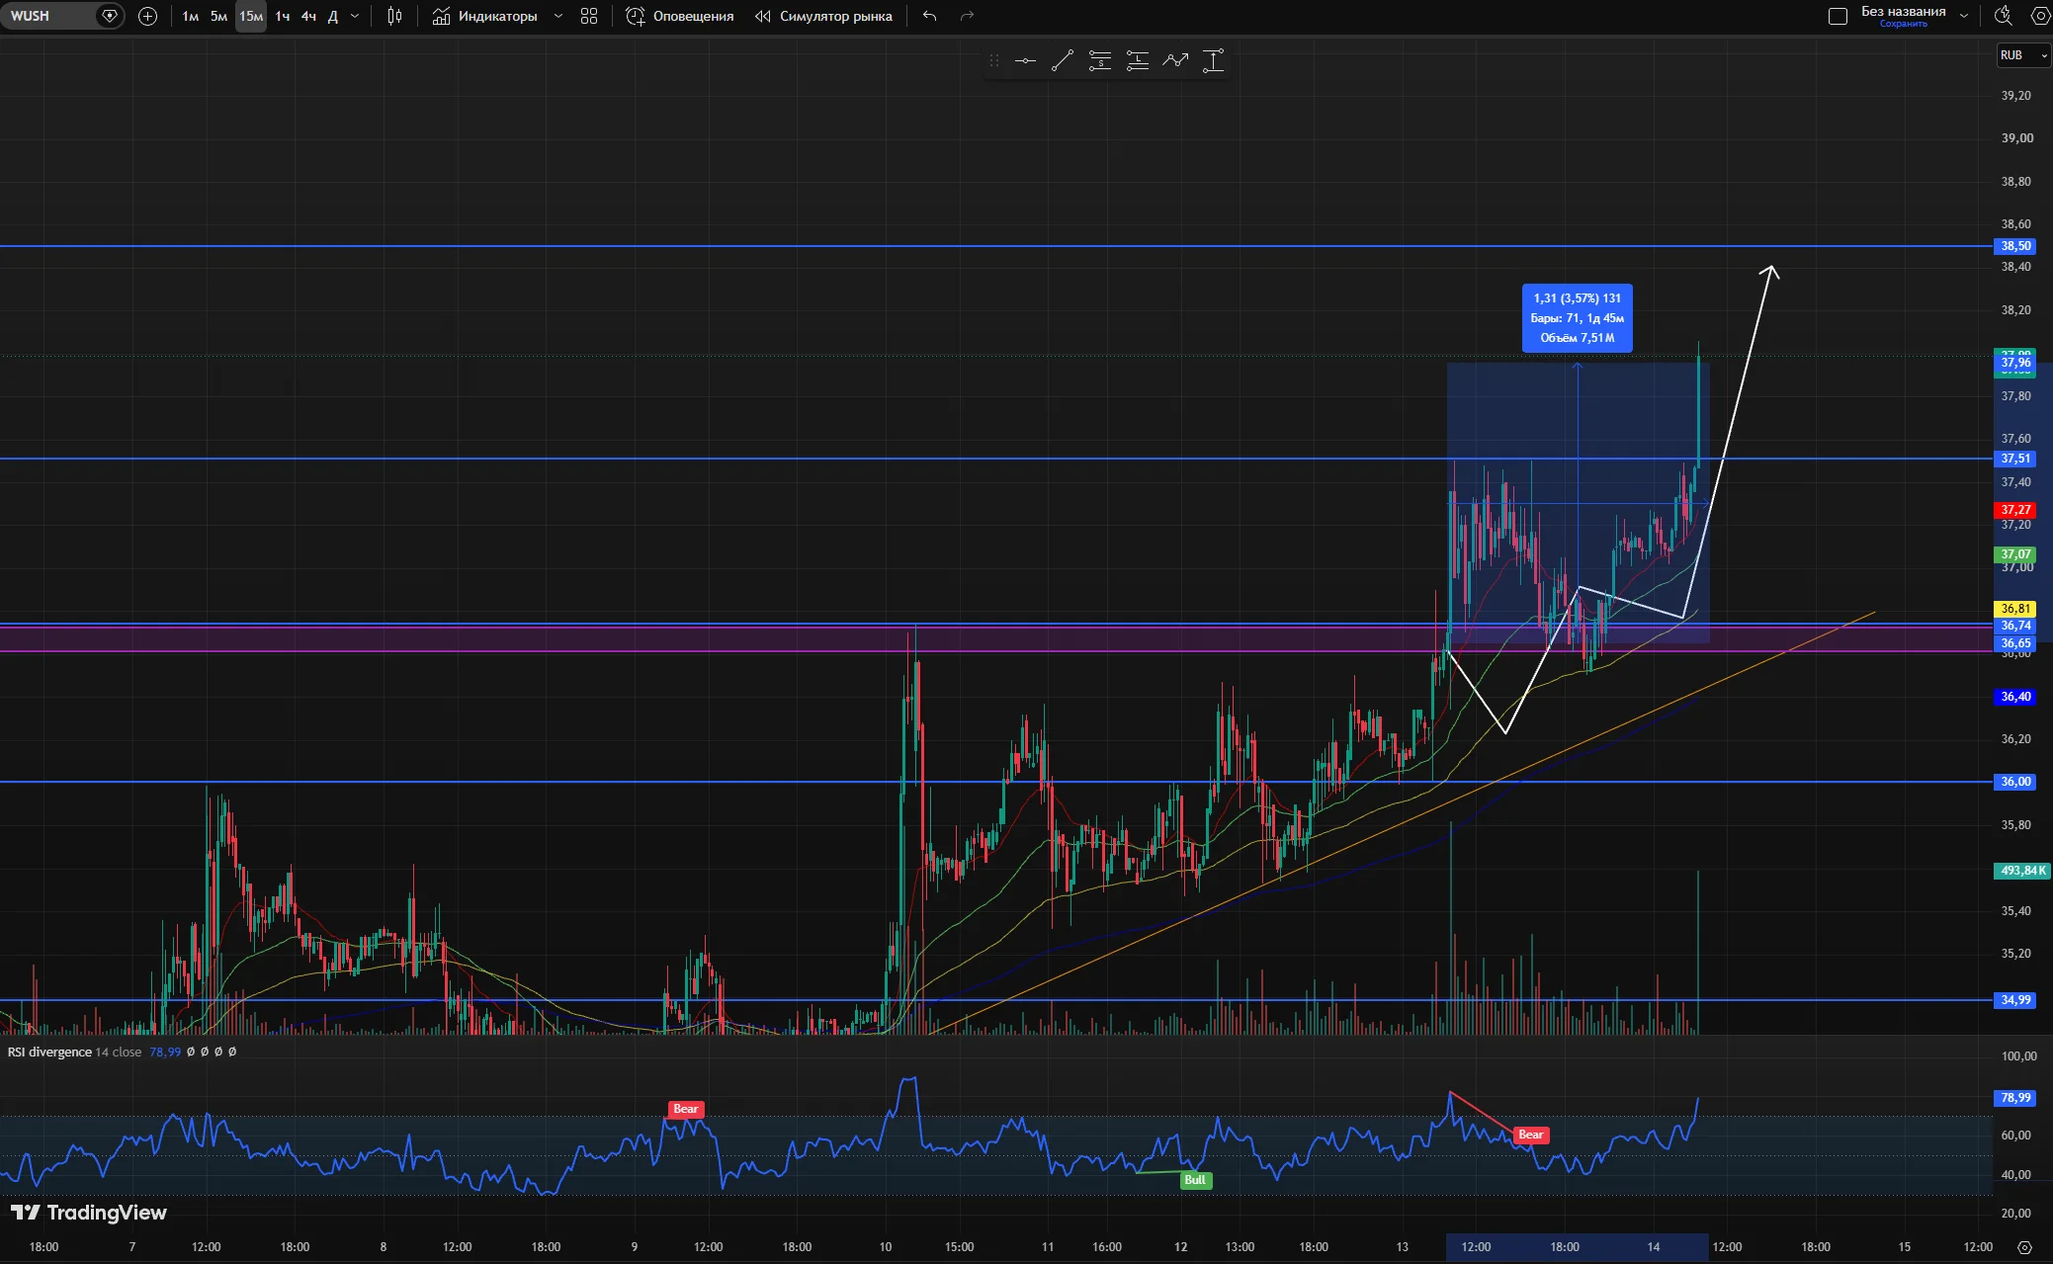This screenshot has width=2053, height=1264.
Task: Click the 37,51 price level label
Action: tap(2015, 459)
